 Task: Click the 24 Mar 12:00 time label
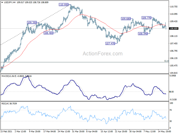tap(64, 132)
